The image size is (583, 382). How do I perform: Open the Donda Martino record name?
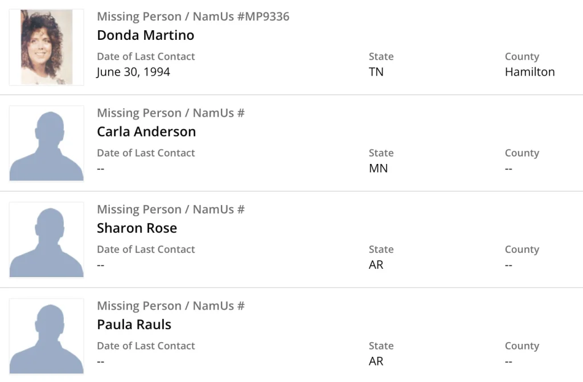(145, 35)
